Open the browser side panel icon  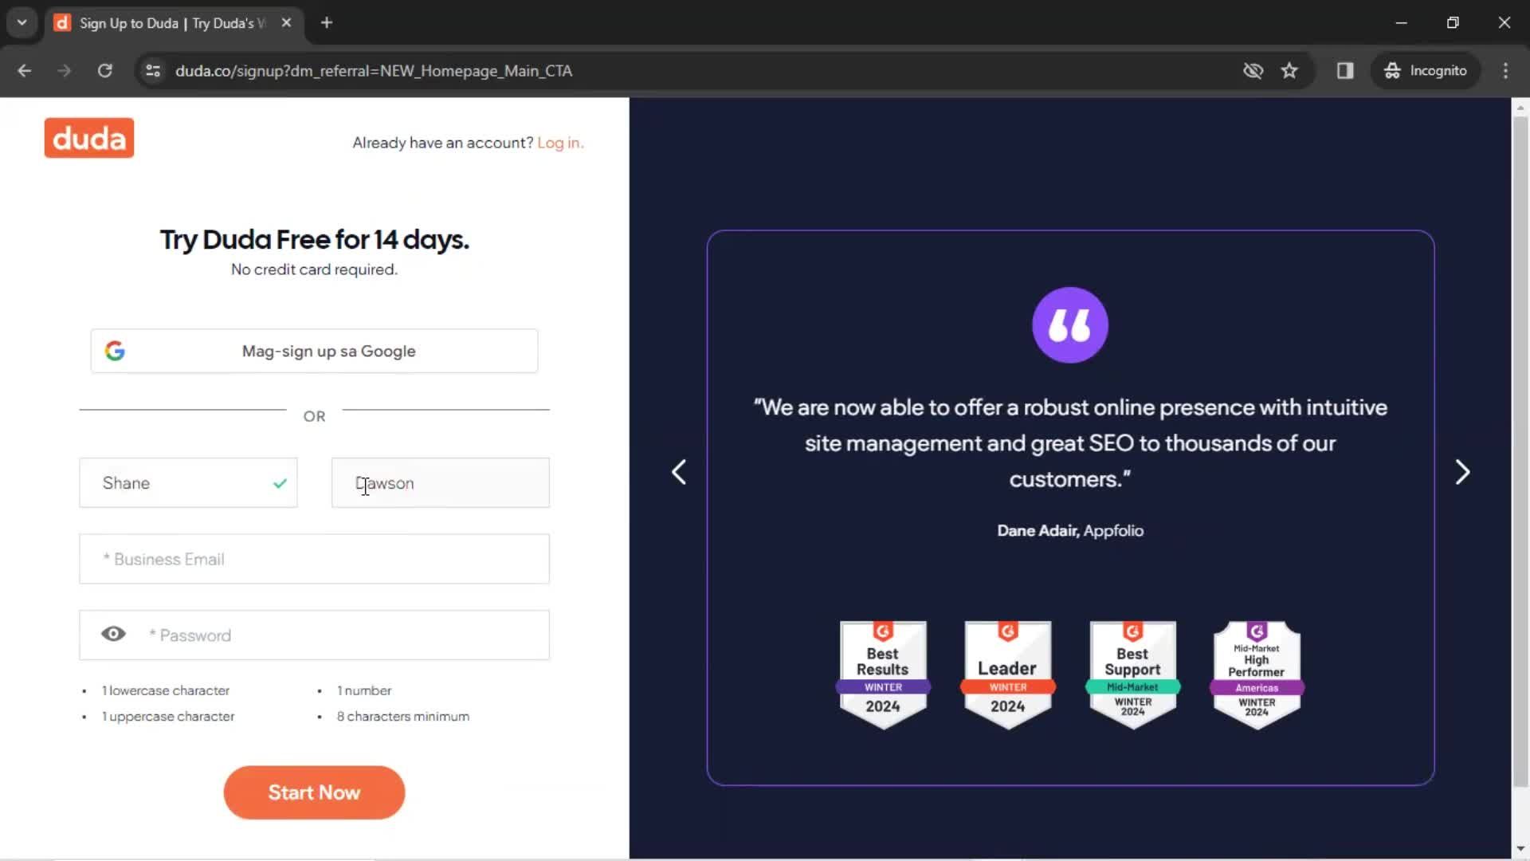[1345, 71]
